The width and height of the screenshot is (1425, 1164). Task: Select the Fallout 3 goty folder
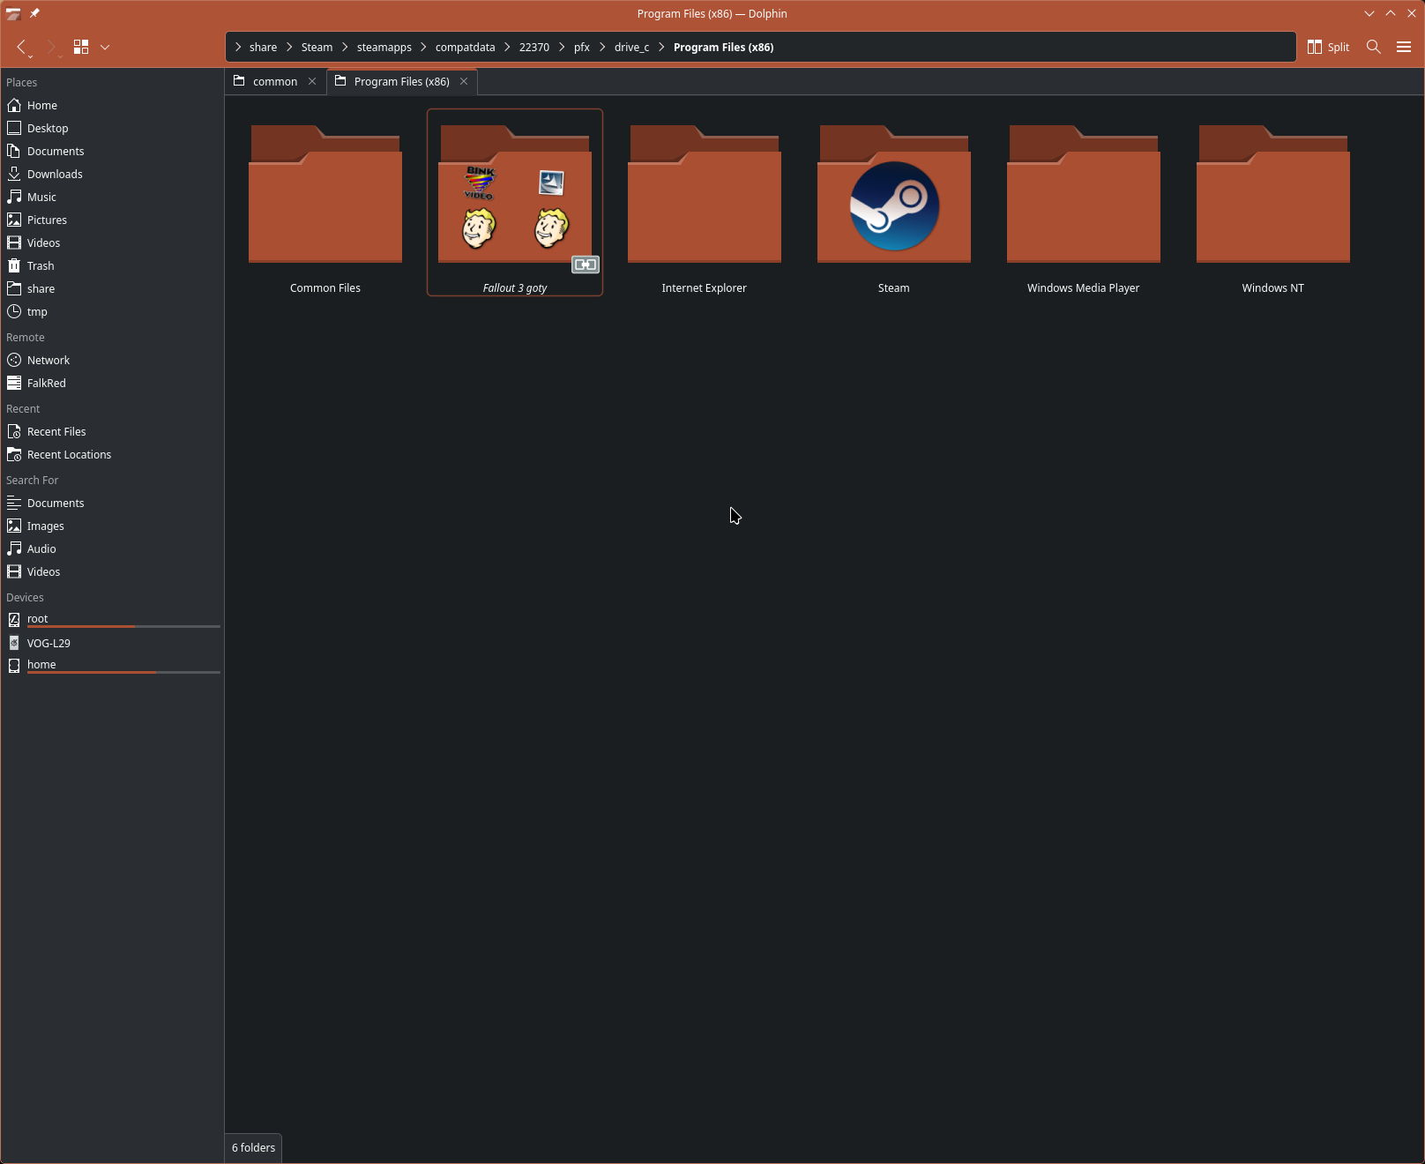(515, 203)
